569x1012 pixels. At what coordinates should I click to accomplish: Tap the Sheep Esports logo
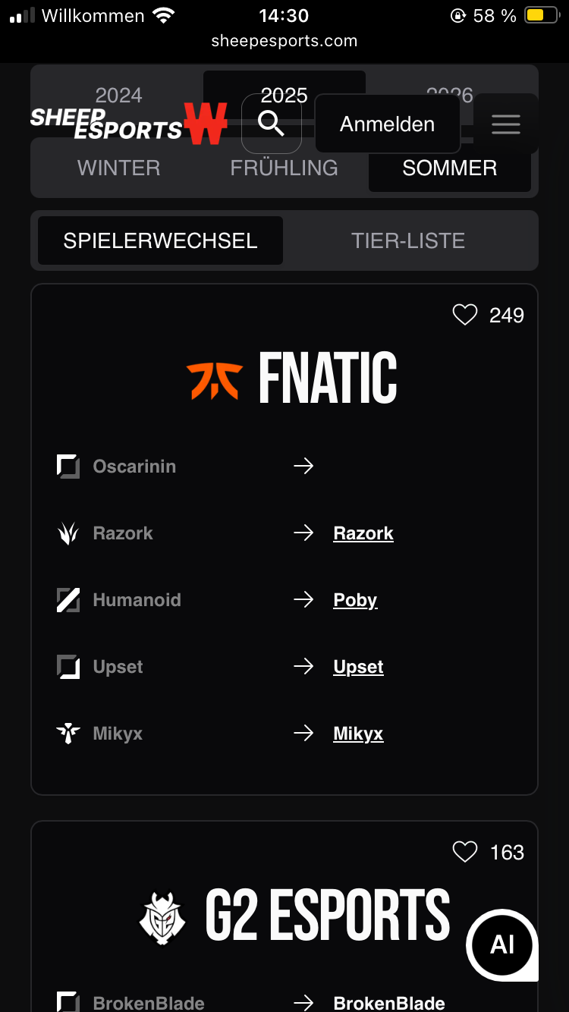(x=129, y=124)
